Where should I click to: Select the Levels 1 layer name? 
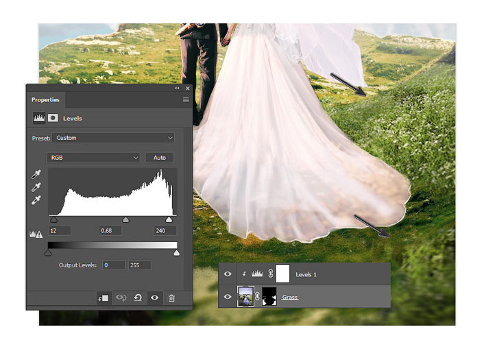click(x=306, y=274)
